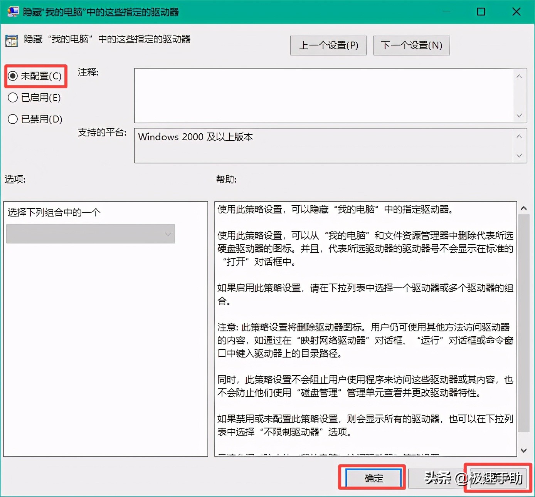Minimize the policy setting window

pyautogui.click(x=447, y=12)
